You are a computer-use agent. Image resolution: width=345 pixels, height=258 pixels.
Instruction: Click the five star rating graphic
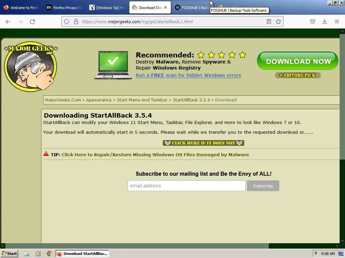pos(222,55)
